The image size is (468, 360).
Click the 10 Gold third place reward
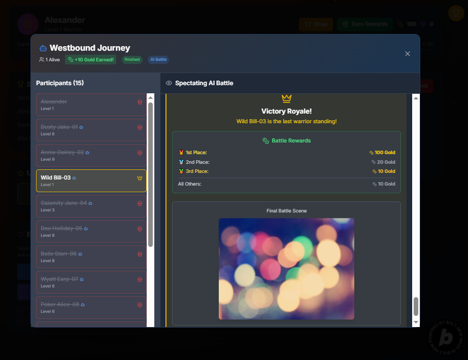[x=384, y=171]
